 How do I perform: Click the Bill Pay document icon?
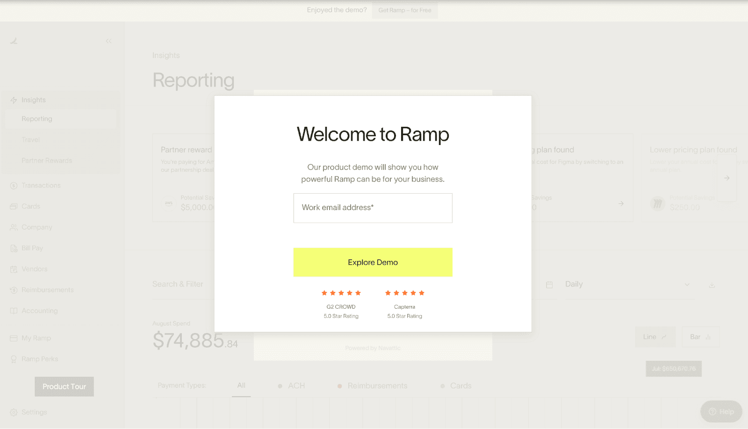pyautogui.click(x=14, y=248)
